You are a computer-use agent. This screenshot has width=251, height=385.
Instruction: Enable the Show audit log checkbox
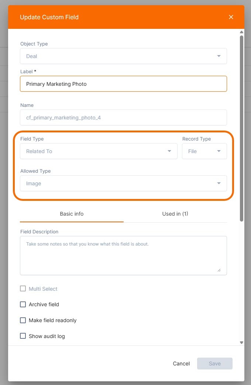click(x=23, y=336)
